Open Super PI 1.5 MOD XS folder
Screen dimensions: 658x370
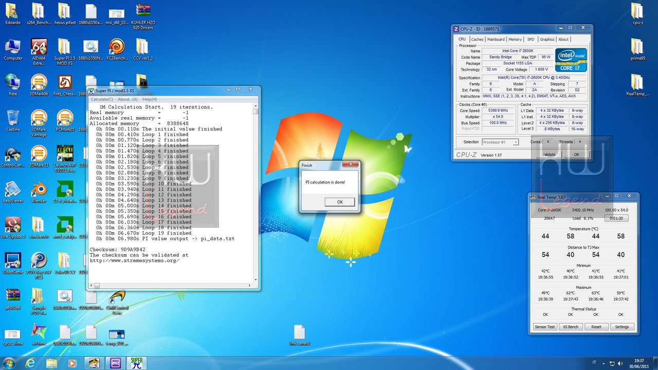64,52
